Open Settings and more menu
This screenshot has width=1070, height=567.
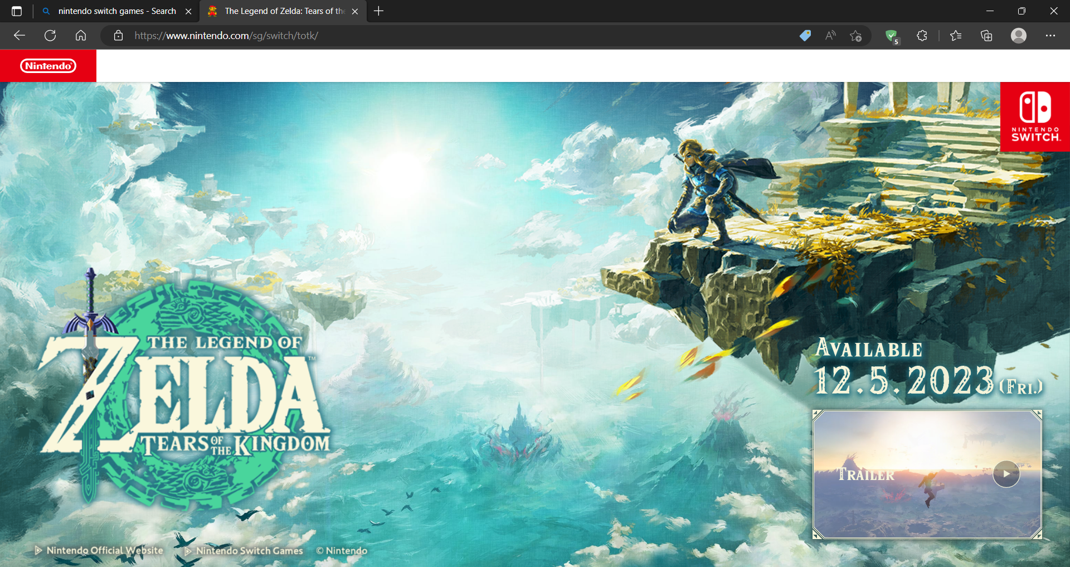(1050, 36)
